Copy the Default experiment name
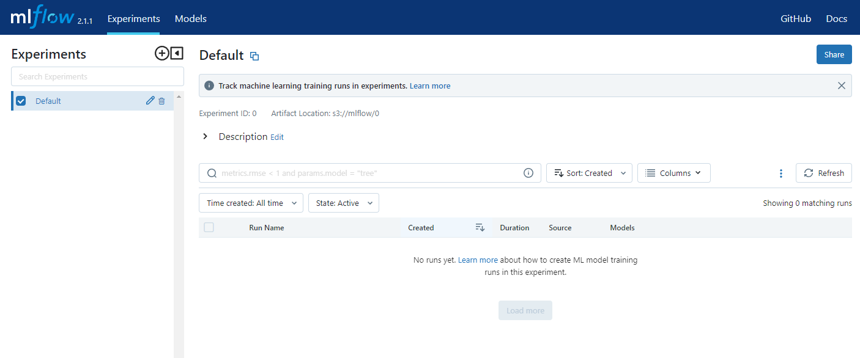Screen dimensions: 860x358 tap(254, 56)
